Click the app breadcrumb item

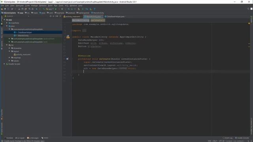click(20, 13)
